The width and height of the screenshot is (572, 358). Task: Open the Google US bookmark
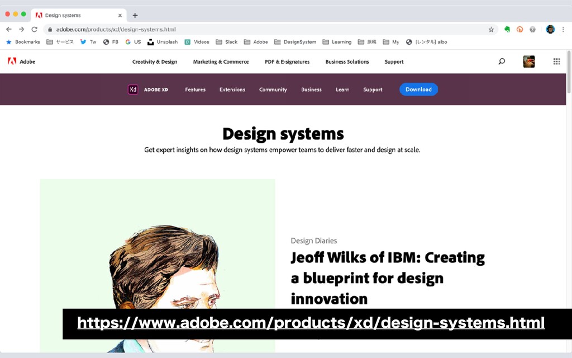(133, 42)
